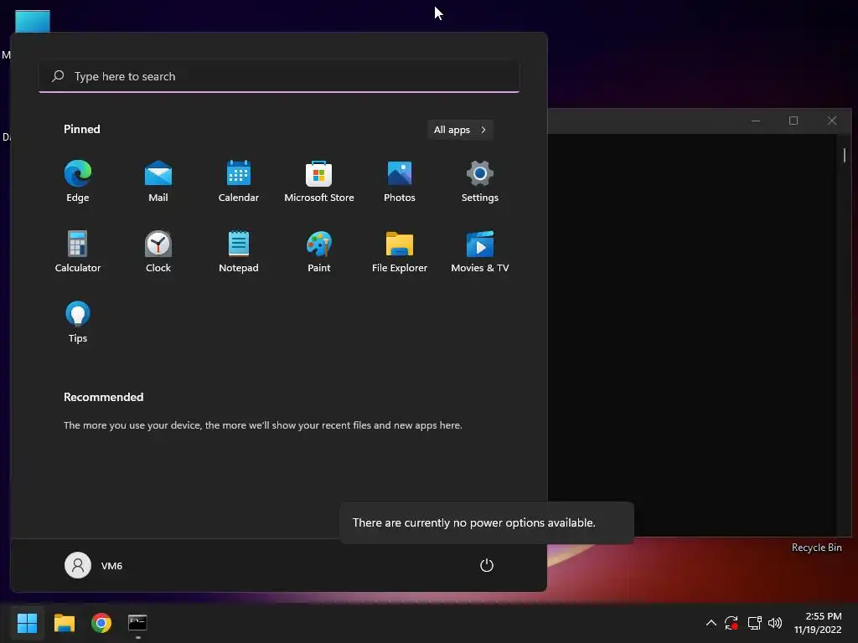Open pinned File Explorer in Start menu
Image resolution: width=858 pixels, height=643 pixels.
400,251
